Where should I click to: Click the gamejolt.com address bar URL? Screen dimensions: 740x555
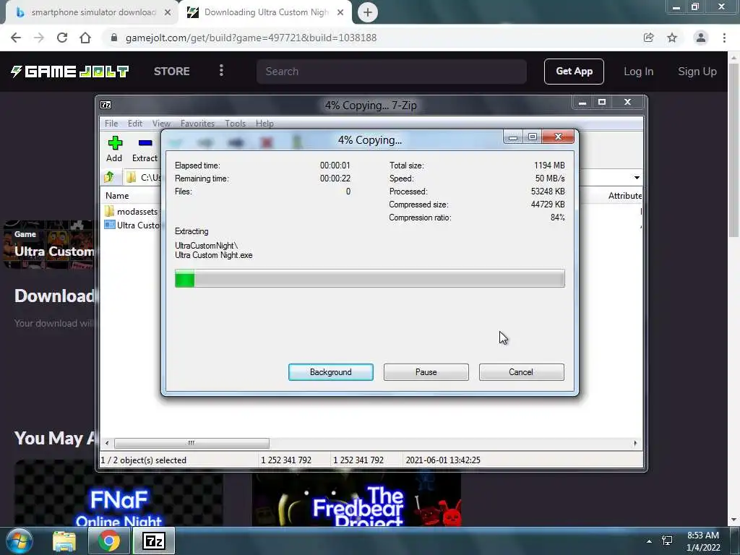(x=251, y=38)
